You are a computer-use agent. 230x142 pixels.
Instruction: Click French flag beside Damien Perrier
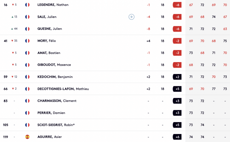click(27, 113)
